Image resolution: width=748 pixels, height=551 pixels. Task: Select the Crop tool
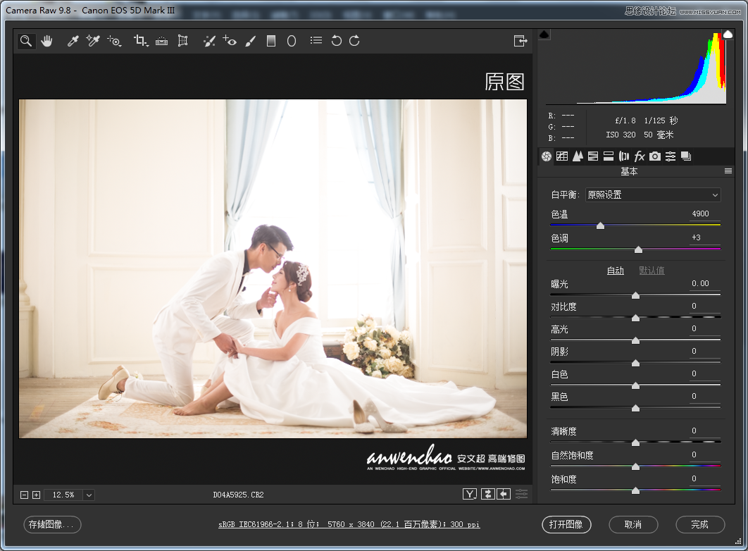pyautogui.click(x=139, y=40)
